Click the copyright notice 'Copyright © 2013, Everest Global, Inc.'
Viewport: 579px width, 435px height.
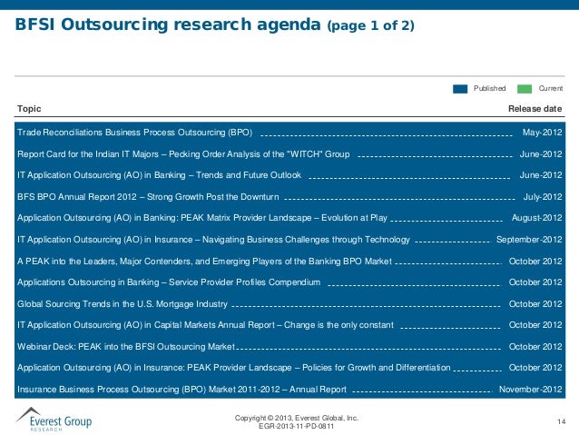(x=297, y=418)
